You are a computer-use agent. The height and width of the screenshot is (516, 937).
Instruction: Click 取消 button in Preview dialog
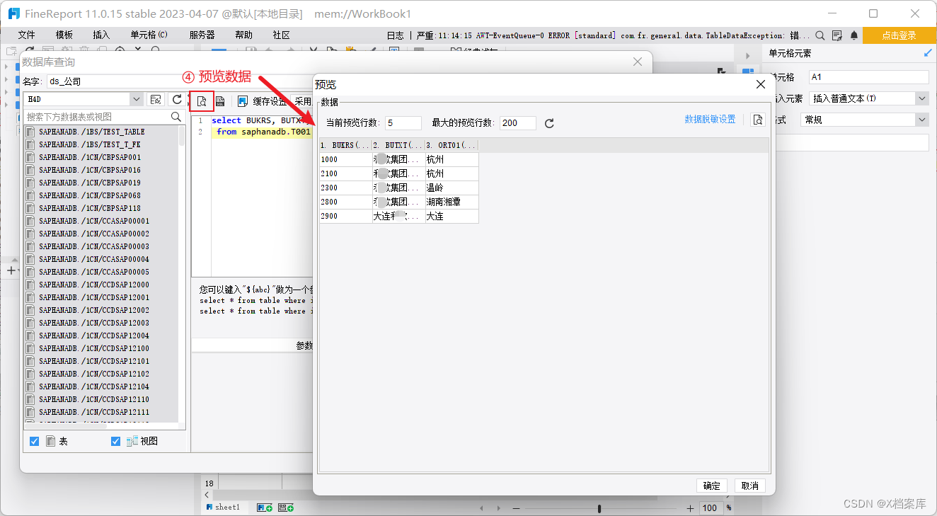(750, 486)
